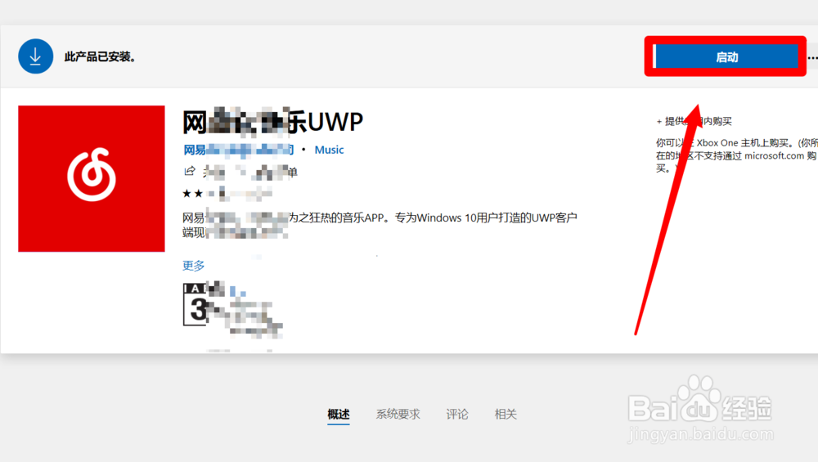Image resolution: width=818 pixels, height=462 pixels.
Task: Click the IARC 3+ age rating badge
Action: [x=196, y=304]
